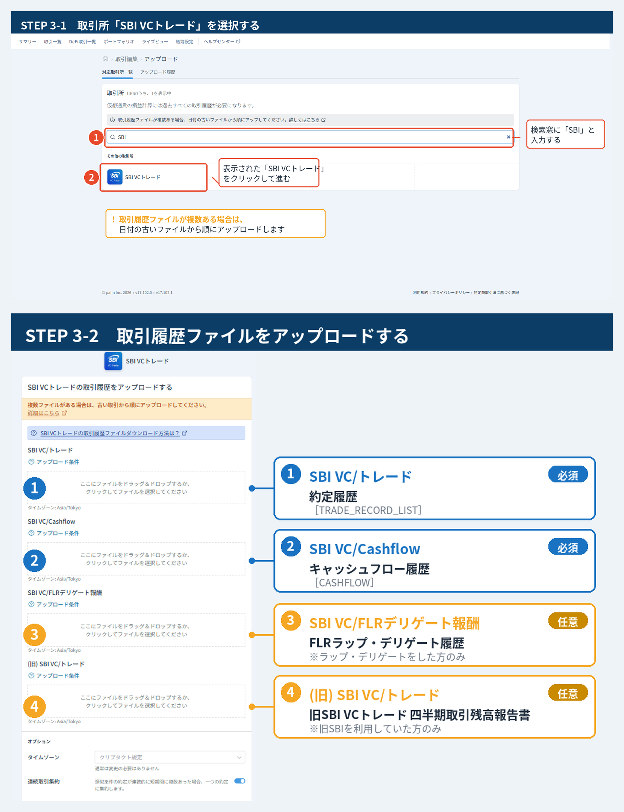This screenshot has width=624, height=812.
Task: Click the 連続取引集約 option label
Action: [x=44, y=782]
